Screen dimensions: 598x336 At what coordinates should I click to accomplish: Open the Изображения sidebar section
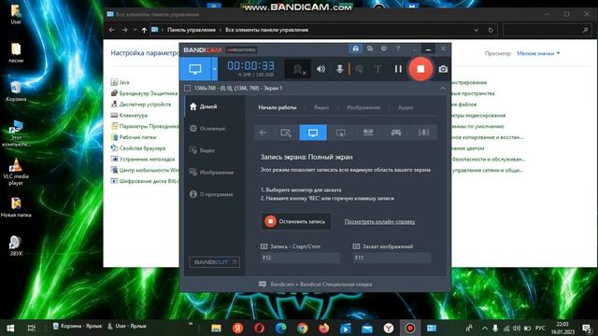tap(211, 172)
